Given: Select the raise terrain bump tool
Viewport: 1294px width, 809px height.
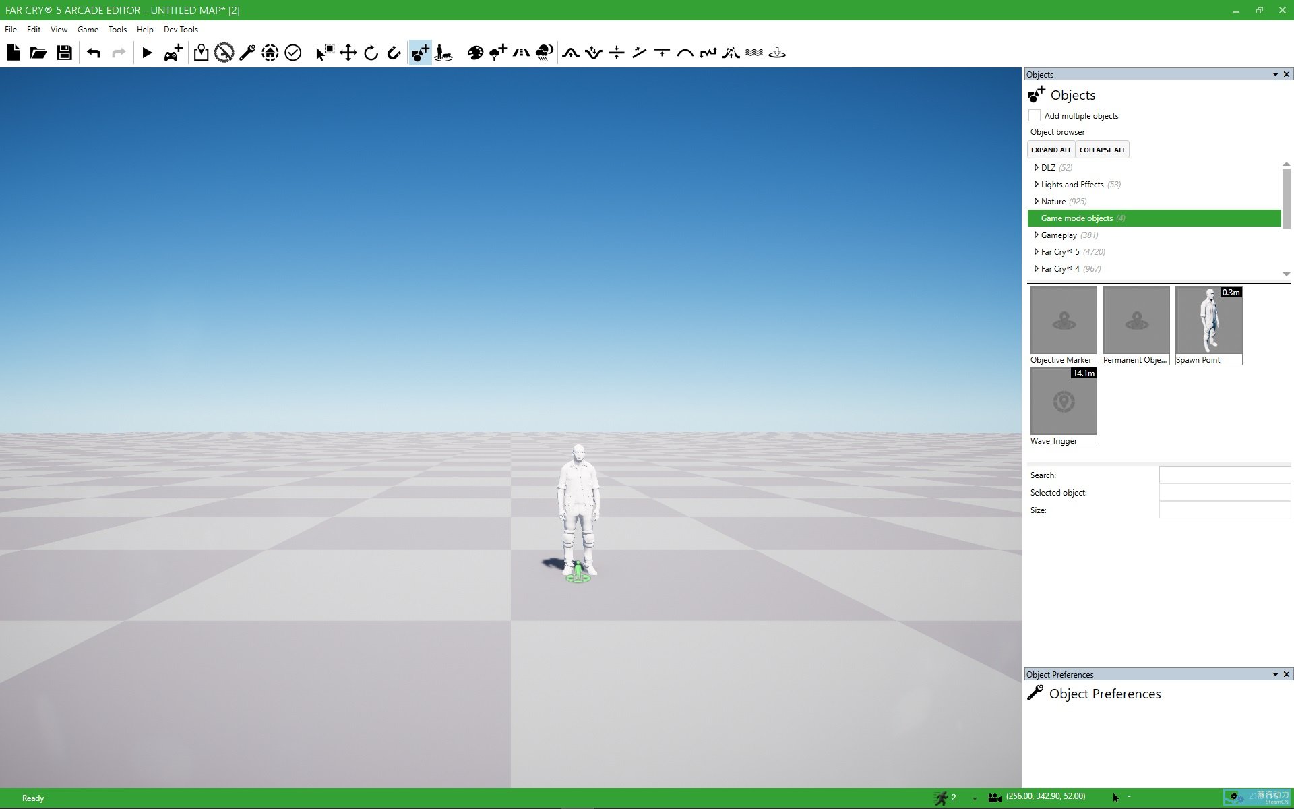Looking at the screenshot, I should (571, 53).
